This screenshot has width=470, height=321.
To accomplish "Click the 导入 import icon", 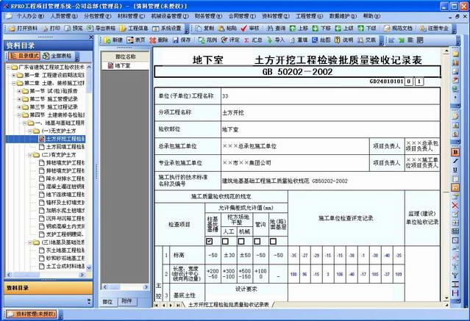I will [x=269, y=40].
